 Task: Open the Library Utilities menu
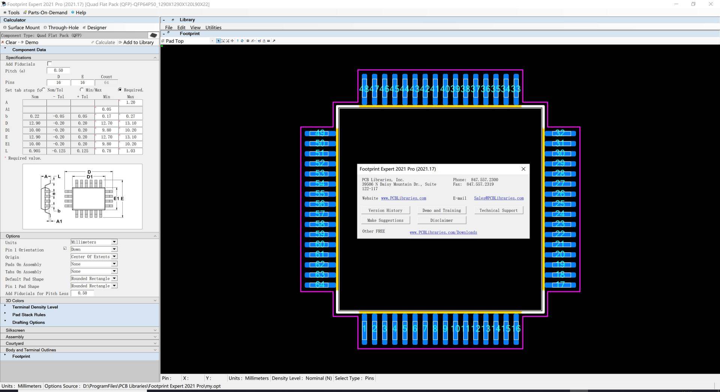(213, 27)
